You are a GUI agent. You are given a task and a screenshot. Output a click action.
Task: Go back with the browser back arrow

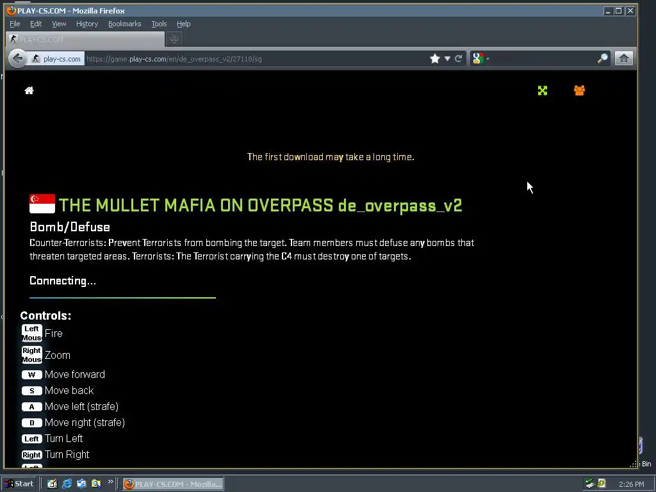pos(17,58)
